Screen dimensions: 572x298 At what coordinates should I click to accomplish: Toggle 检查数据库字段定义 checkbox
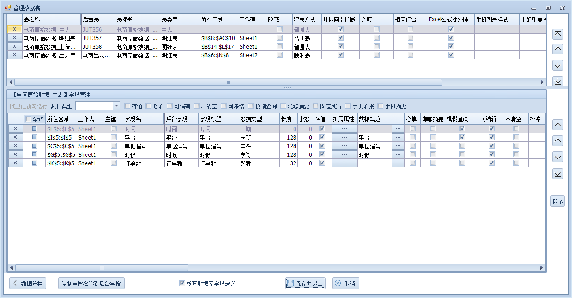(x=182, y=284)
